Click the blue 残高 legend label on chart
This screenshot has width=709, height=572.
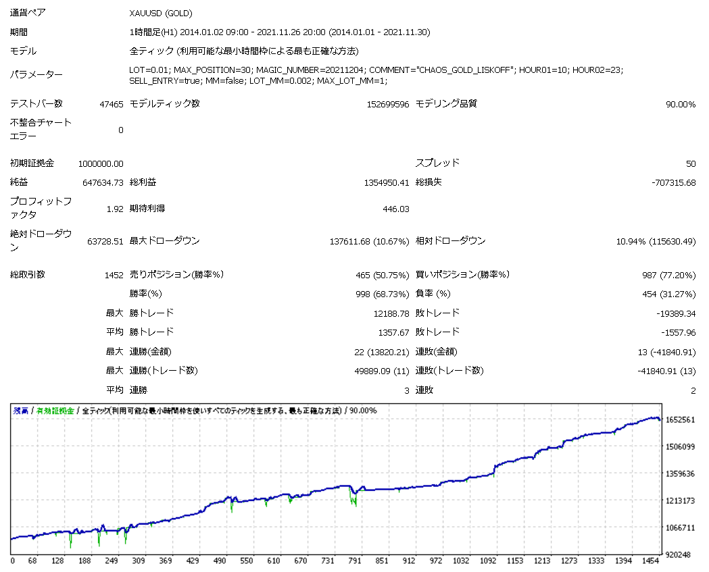click(20, 411)
